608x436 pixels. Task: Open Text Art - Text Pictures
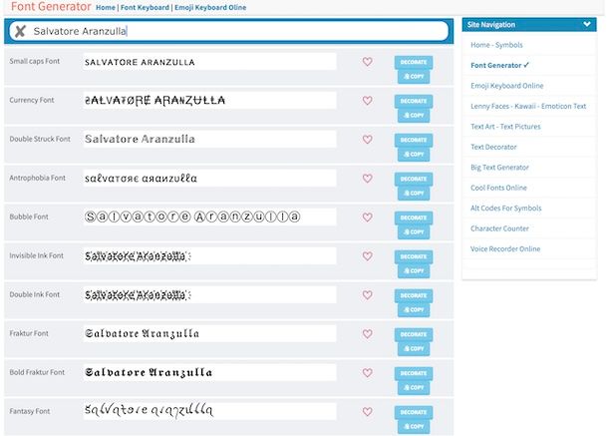click(x=505, y=127)
